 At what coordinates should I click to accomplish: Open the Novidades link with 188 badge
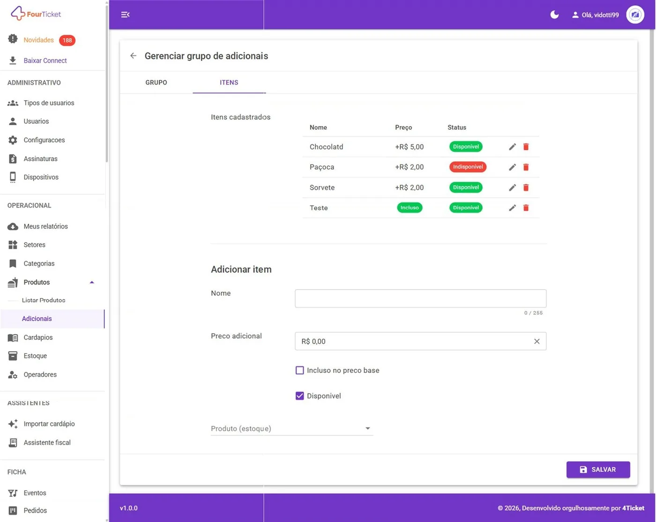pyautogui.click(x=41, y=40)
